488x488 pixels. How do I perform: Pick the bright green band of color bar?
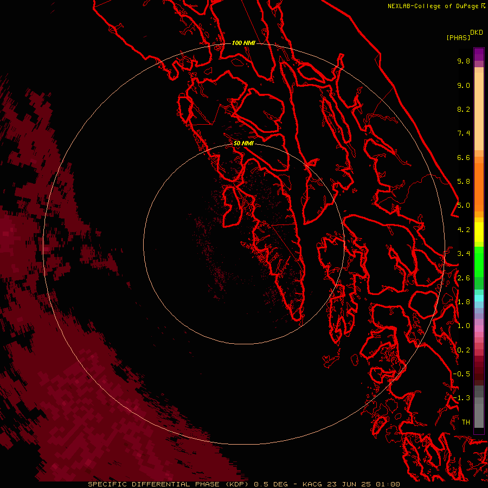479,261
